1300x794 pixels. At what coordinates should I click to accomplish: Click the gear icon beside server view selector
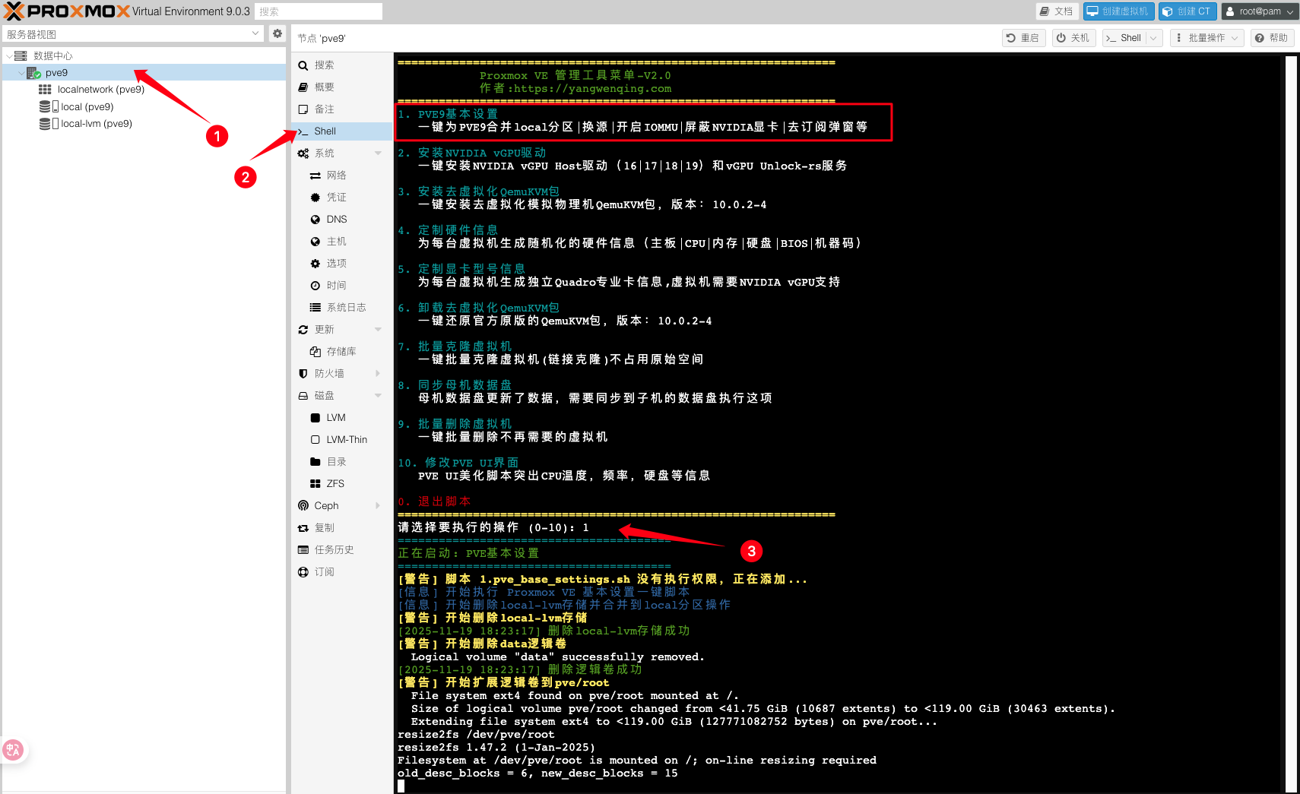click(x=277, y=33)
